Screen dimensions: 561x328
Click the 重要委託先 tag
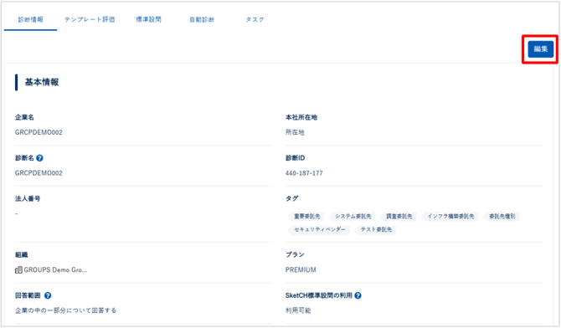coord(306,217)
